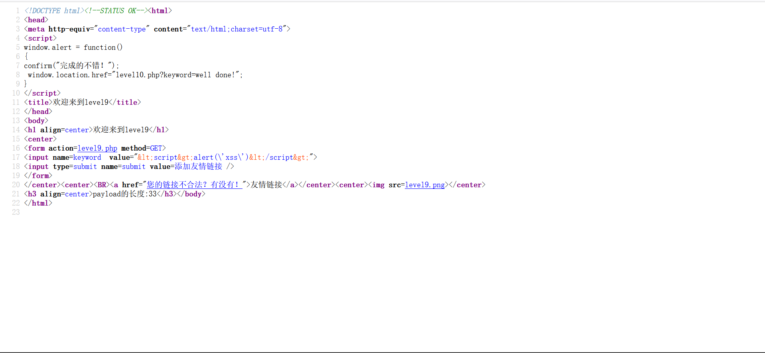Click line number 10

pyautogui.click(x=16, y=93)
